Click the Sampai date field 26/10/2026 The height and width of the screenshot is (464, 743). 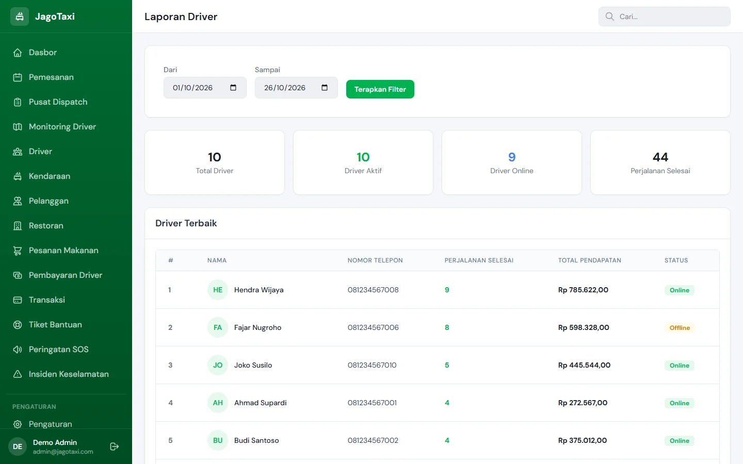tap(296, 88)
